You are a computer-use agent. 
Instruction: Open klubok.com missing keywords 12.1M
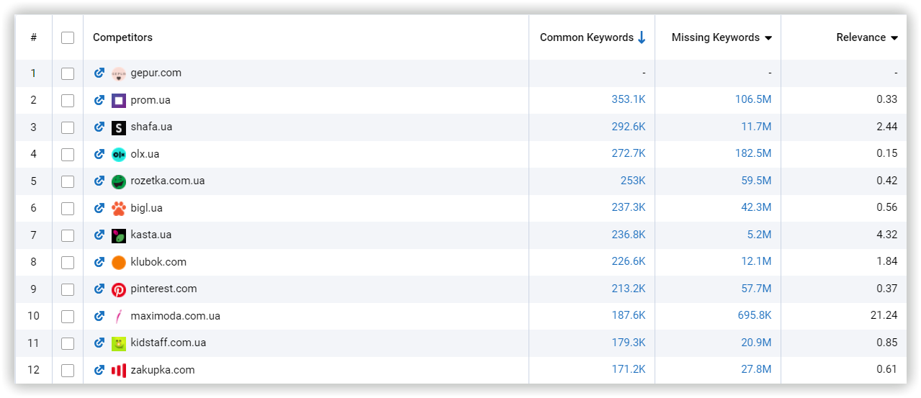(x=756, y=262)
